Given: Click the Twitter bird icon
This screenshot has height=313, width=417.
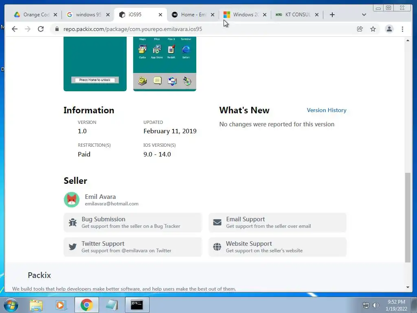Looking at the screenshot, I should 72,247.
